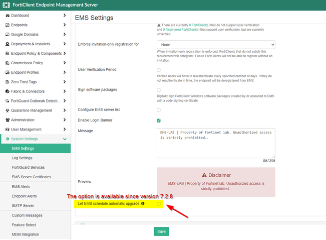Click inside the login banner Message textarea
The height and width of the screenshot is (240, 326).
(216, 143)
